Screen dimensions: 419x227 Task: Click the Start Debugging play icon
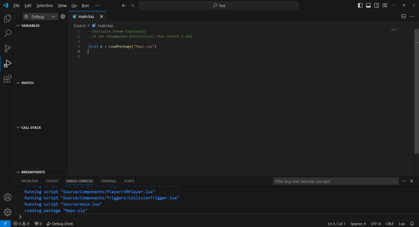point(26,17)
